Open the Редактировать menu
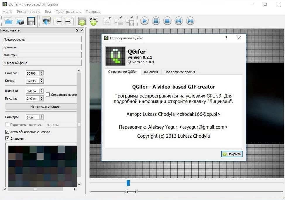 point(29,12)
